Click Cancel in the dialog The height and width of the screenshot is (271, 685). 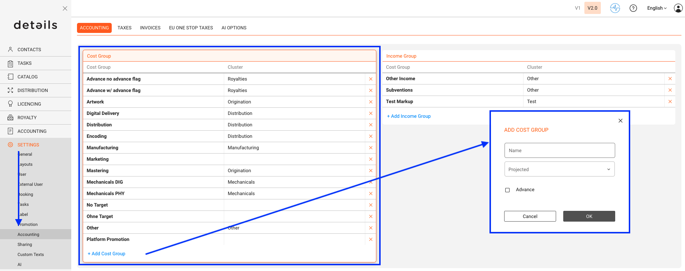point(530,216)
